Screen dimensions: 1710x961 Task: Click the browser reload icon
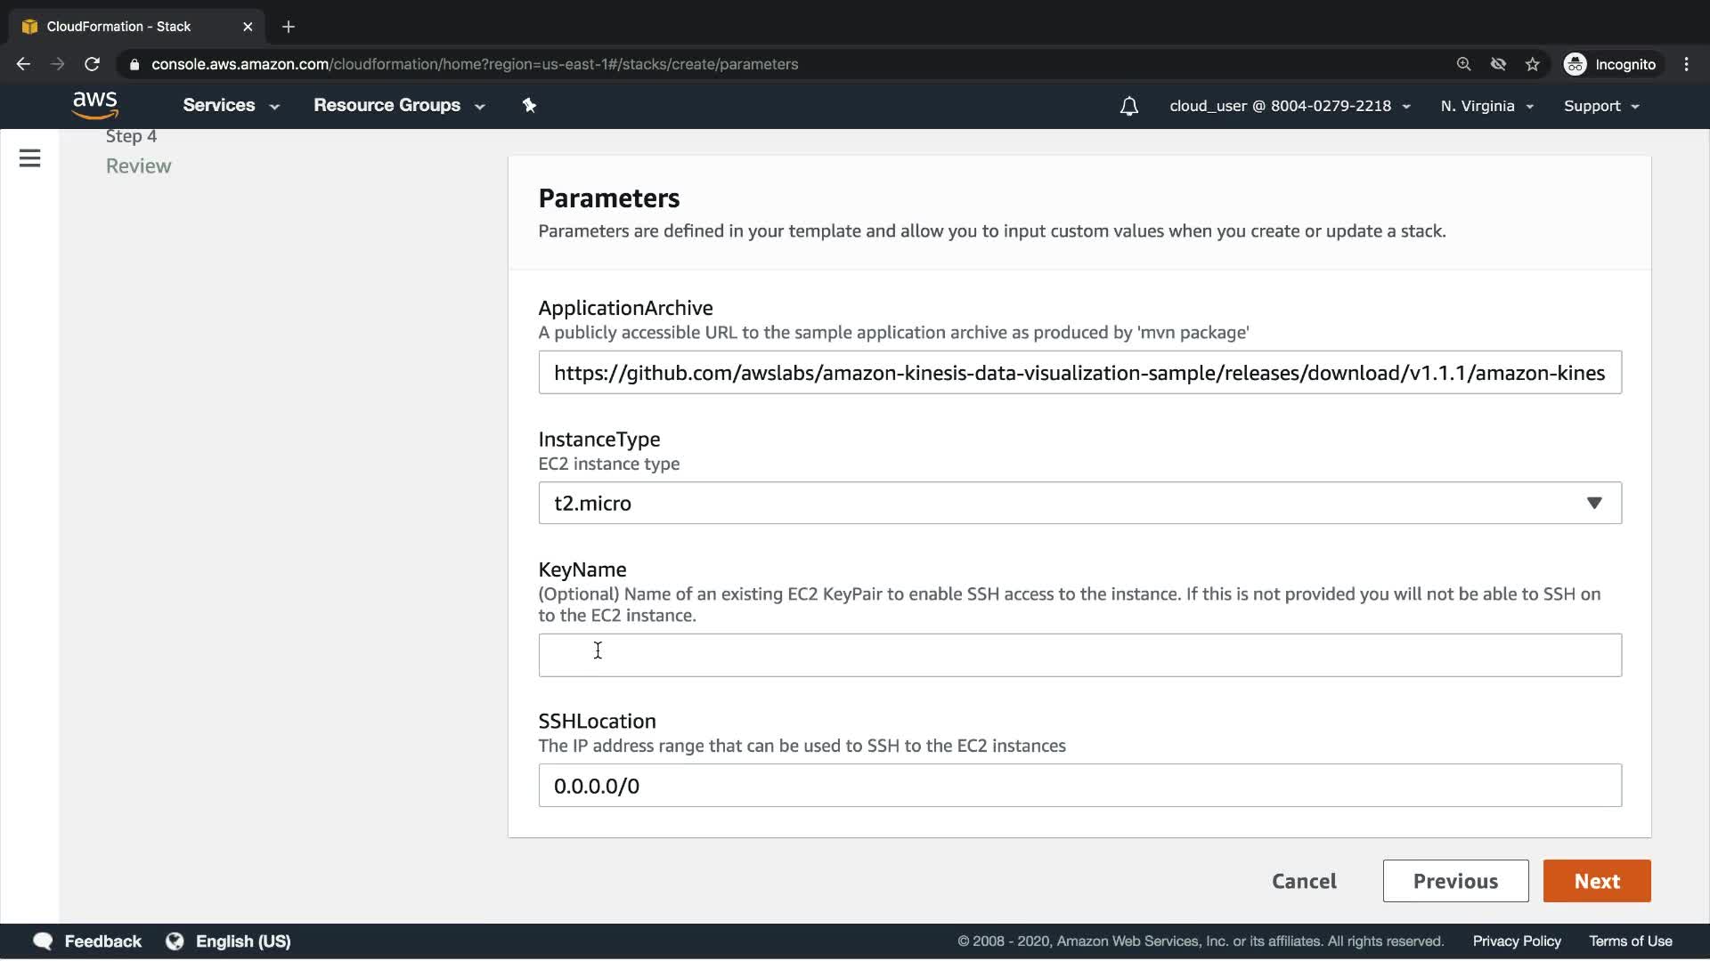92,64
